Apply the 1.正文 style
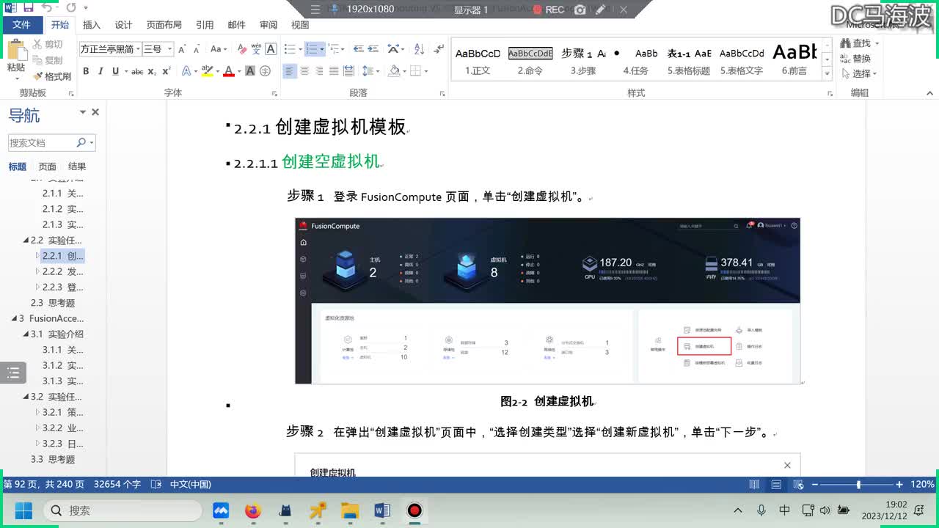Image resolution: width=939 pixels, height=528 pixels. pos(478,61)
